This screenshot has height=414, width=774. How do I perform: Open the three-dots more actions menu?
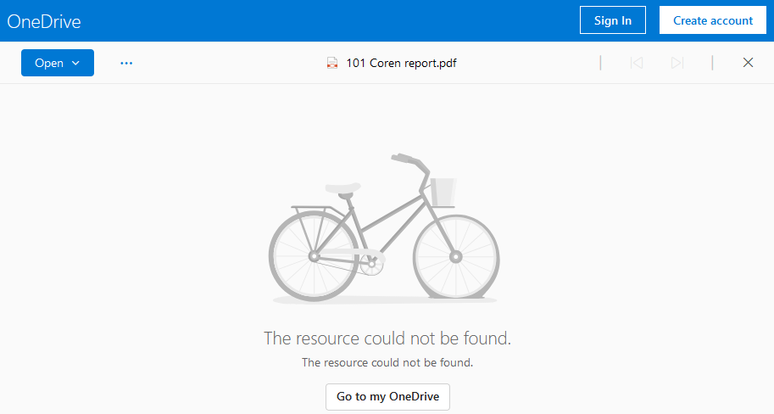[x=126, y=64]
